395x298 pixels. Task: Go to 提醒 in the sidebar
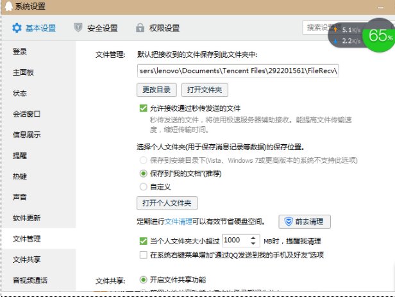pos(40,156)
